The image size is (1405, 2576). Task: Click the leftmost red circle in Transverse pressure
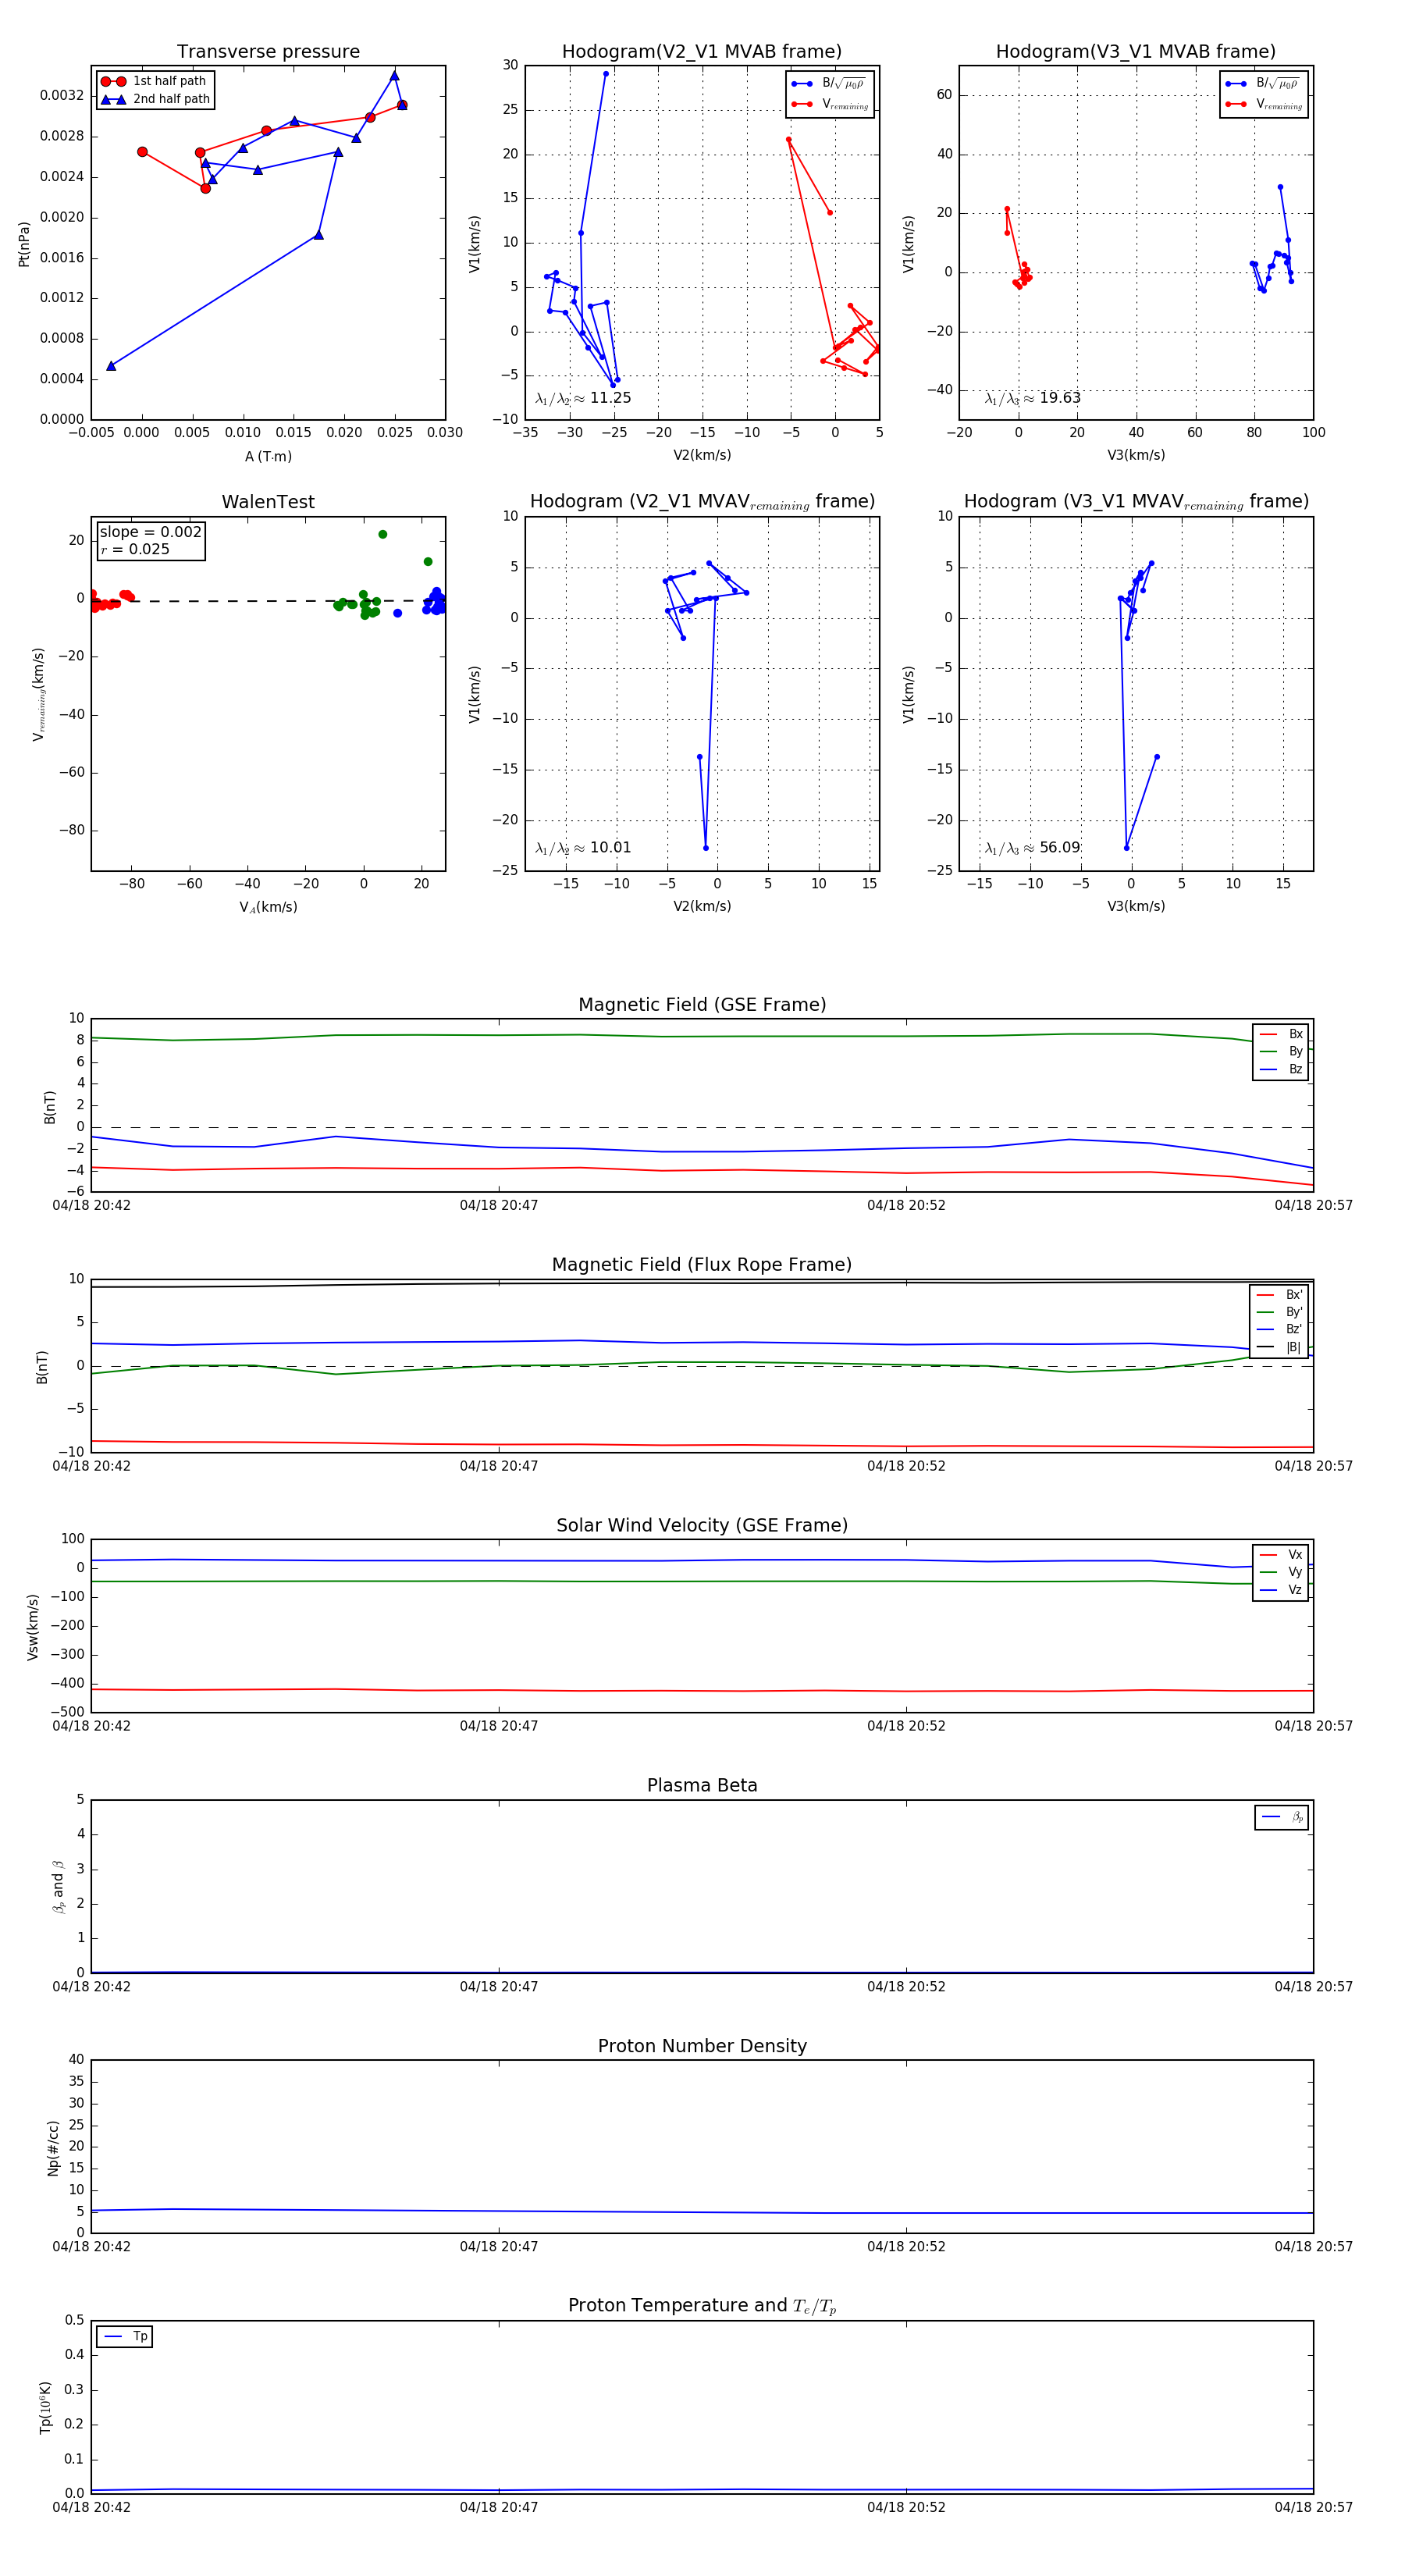point(142,152)
